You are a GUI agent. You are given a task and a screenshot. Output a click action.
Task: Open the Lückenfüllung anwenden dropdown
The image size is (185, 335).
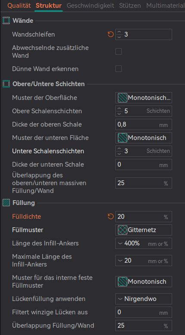tap(144, 299)
